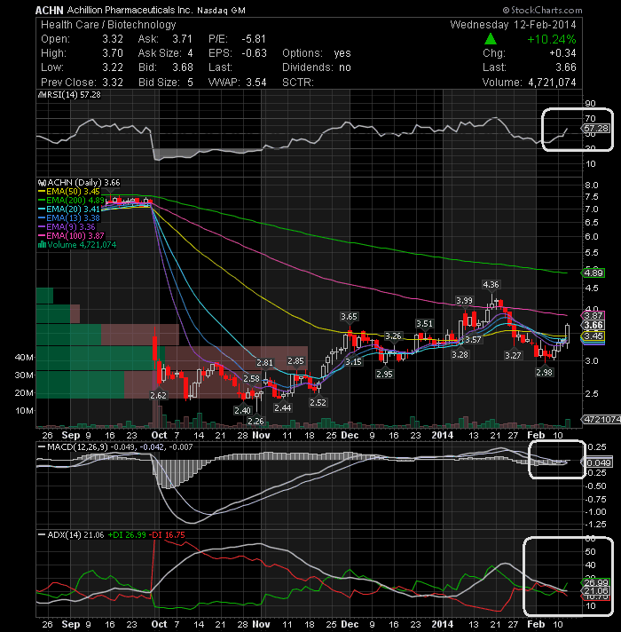Click the 2.62 low price label

pos(158,395)
